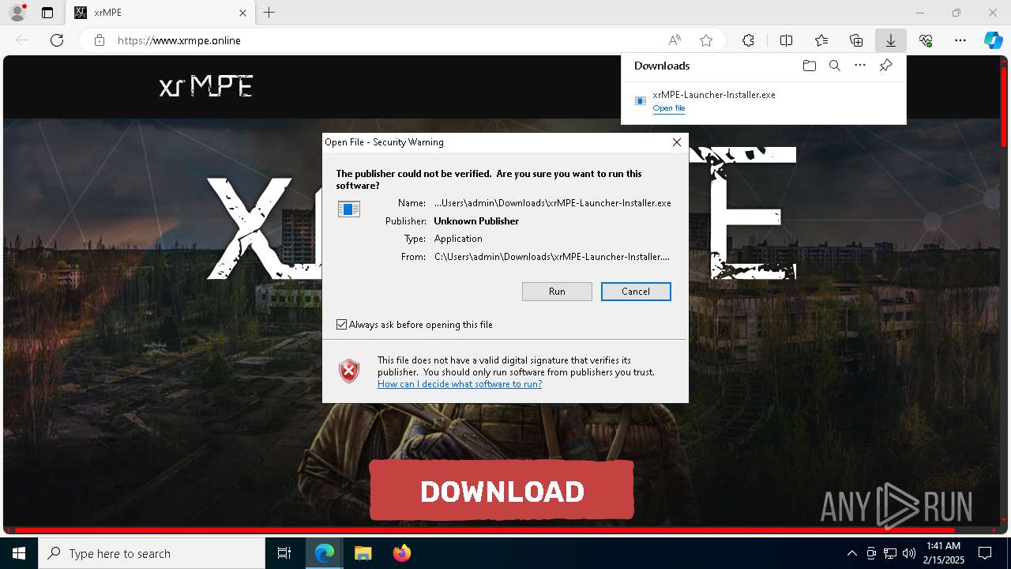This screenshot has width=1011, height=569.
Task: Click the Downloads panel title
Action: [662, 66]
